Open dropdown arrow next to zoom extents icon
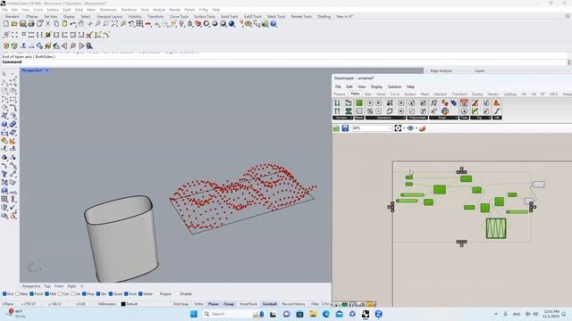572x321 pixels. 404,128
